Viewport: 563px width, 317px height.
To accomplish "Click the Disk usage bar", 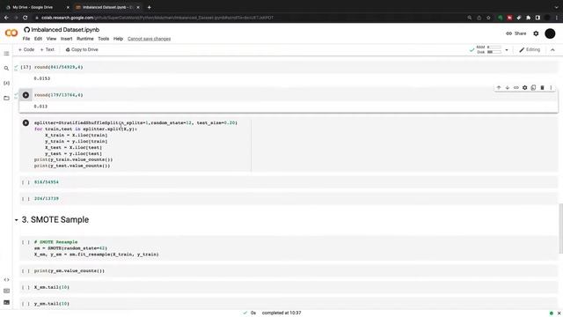I will click(494, 52).
